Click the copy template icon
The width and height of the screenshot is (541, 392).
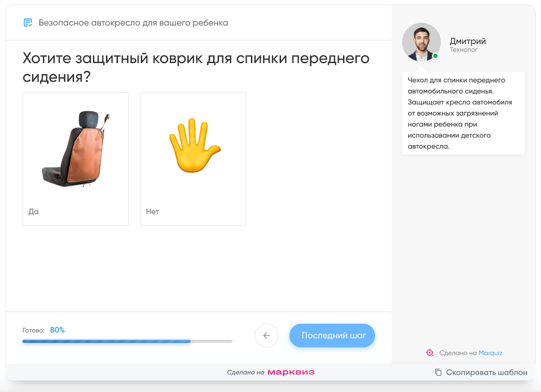[x=438, y=372]
